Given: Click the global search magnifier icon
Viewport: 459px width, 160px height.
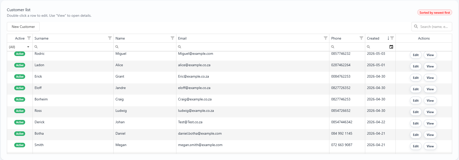Looking at the screenshot, I should (416, 26).
